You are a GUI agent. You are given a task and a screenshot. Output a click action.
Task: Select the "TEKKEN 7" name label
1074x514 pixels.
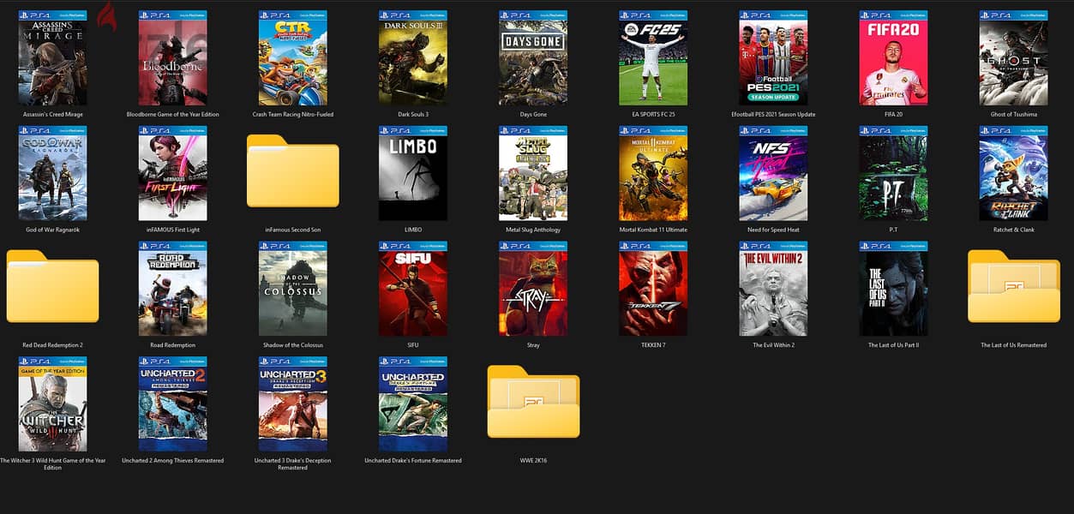(653, 345)
